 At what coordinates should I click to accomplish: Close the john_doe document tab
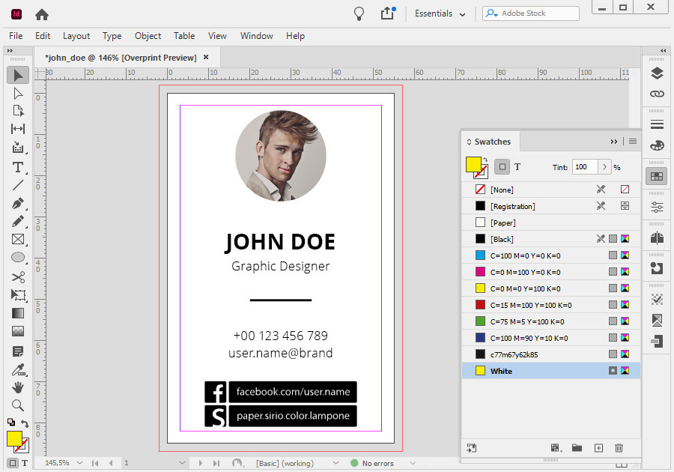tap(206, 57)
